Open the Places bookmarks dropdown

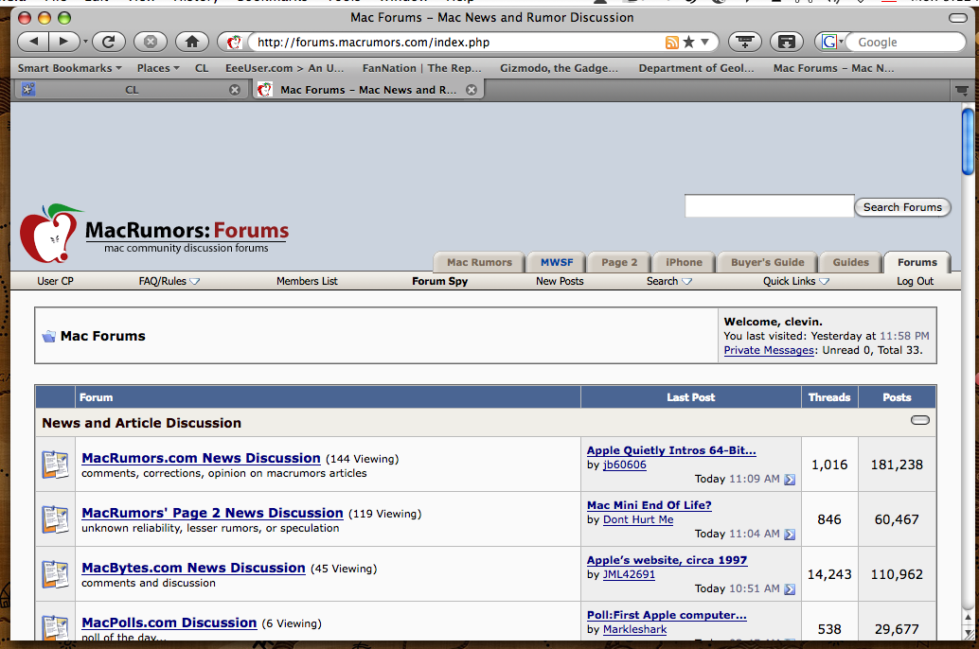[x=158, y=68]
